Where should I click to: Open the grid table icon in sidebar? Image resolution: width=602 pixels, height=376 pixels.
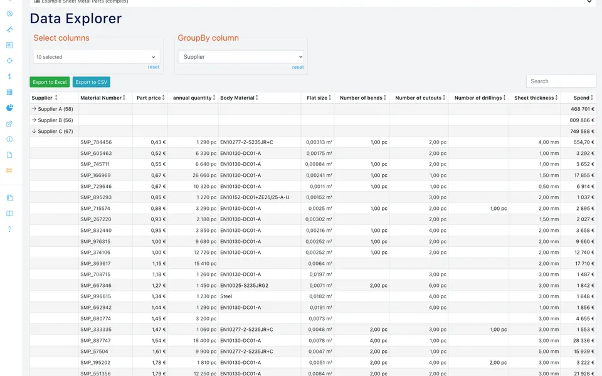pos(9,92)
